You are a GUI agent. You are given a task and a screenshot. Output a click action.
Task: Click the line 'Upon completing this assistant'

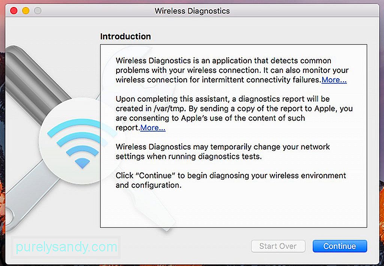click(223, 99)
